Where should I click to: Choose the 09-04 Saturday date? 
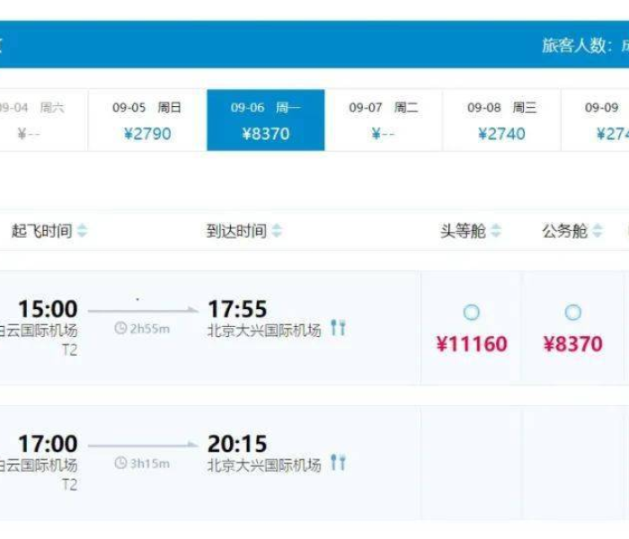pyautogui.click(x=36, y=120)
